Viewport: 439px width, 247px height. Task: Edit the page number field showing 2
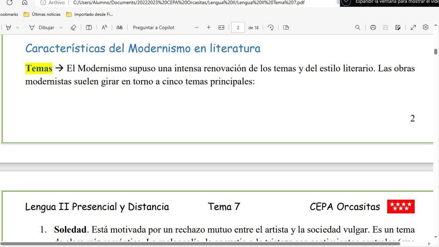coord(238,27)
